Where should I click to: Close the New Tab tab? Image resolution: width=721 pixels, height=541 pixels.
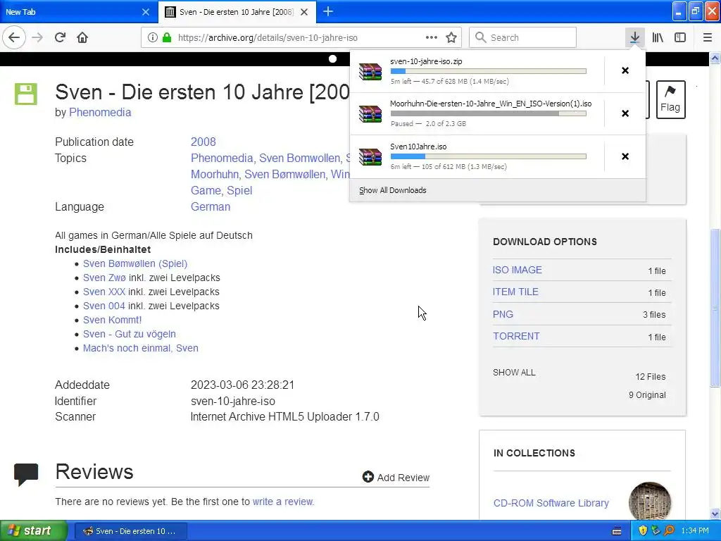(x=146, y=12)
